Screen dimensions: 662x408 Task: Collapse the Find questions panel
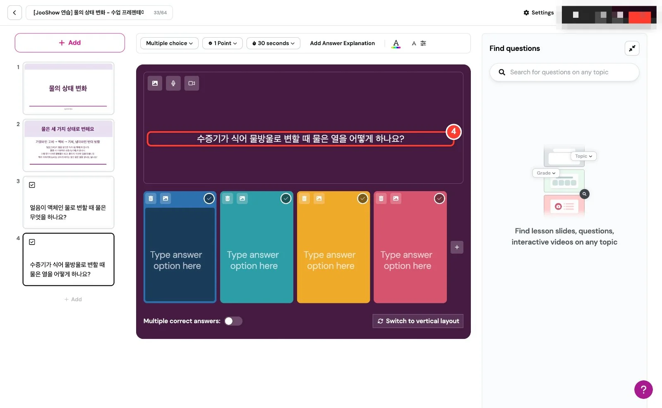632,48
